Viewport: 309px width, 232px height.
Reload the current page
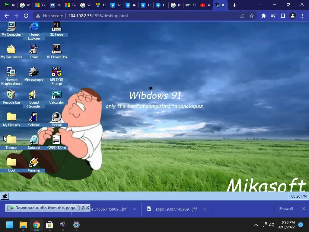[26, 16]
